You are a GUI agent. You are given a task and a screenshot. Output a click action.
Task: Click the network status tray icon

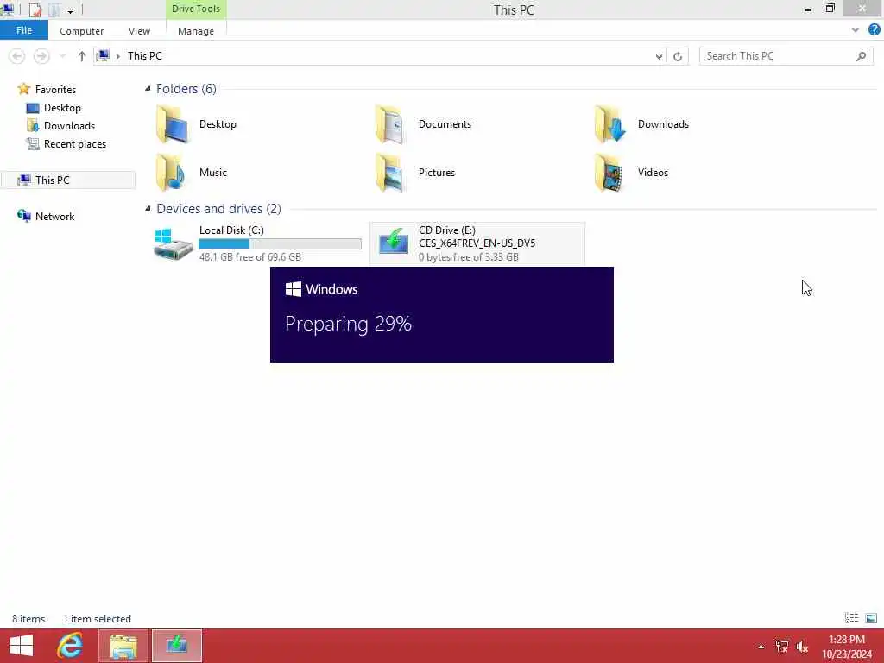[x=781, y=646]
